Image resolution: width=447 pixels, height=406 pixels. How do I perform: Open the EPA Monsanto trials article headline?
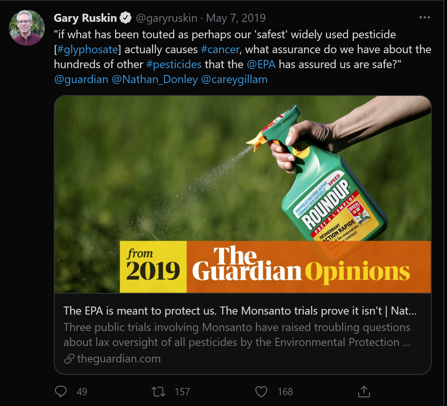pyautogui.click(x=240, y=311)
